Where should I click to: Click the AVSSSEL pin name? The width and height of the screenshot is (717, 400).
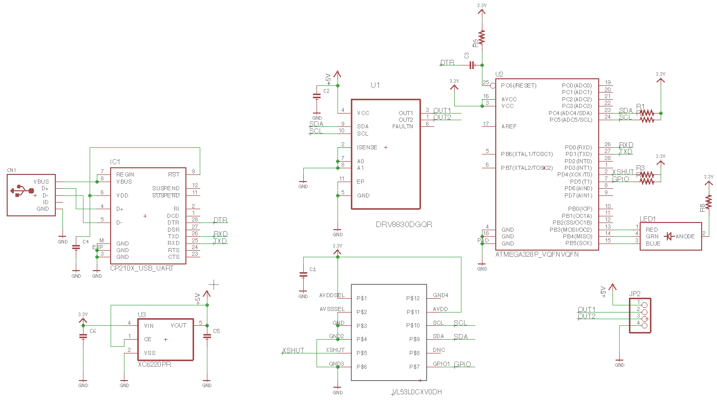coord(332,309)
